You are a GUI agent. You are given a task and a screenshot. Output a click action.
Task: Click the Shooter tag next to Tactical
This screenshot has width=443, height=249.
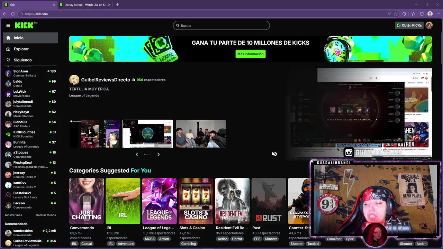pos(297,244)
